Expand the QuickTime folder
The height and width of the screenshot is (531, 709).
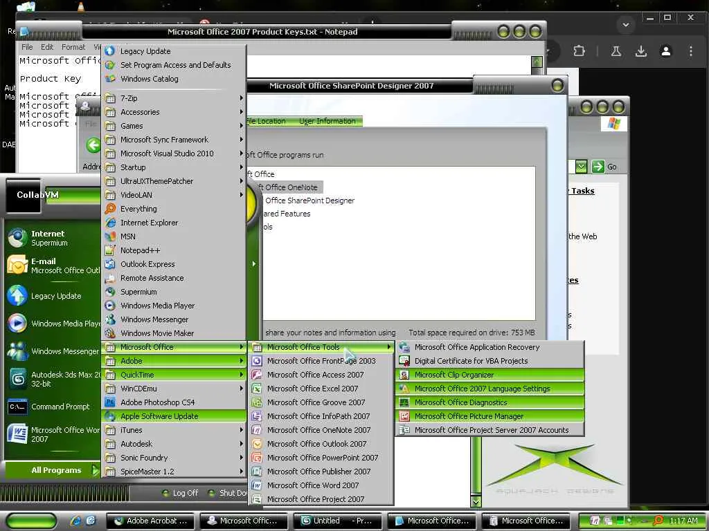[x=174, y=375]
